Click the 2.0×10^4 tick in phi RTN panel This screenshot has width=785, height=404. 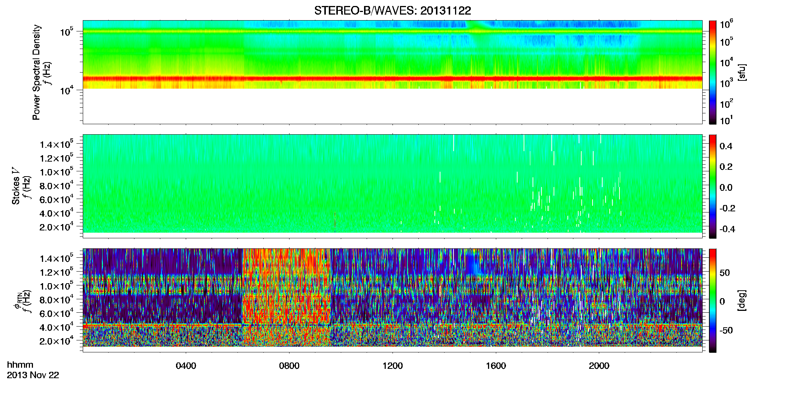click(57, 341)
